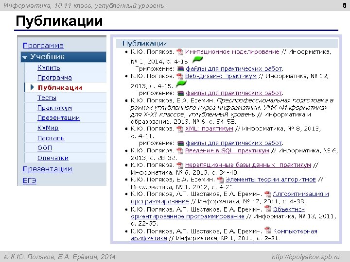Select Публикации in sidebar
350x262 pixels.
60,87
